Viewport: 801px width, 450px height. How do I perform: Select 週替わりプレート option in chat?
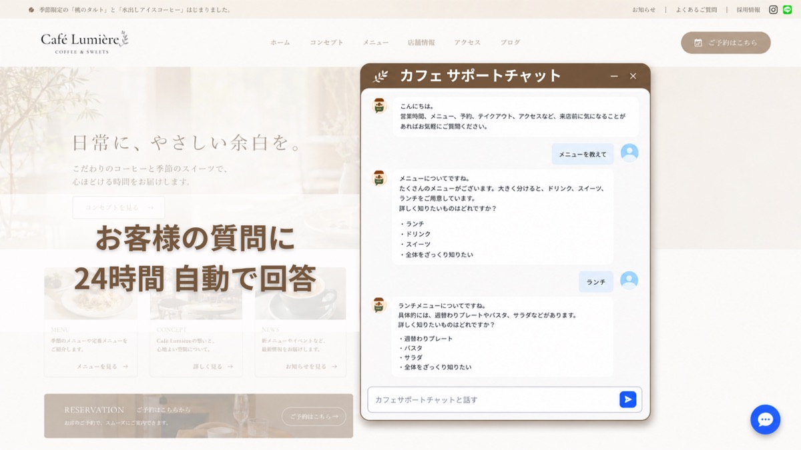(x=426, y=339)
